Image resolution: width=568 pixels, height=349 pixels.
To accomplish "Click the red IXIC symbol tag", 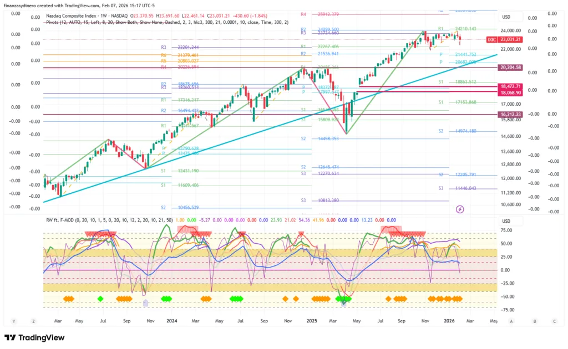I will tap(491, 39).
